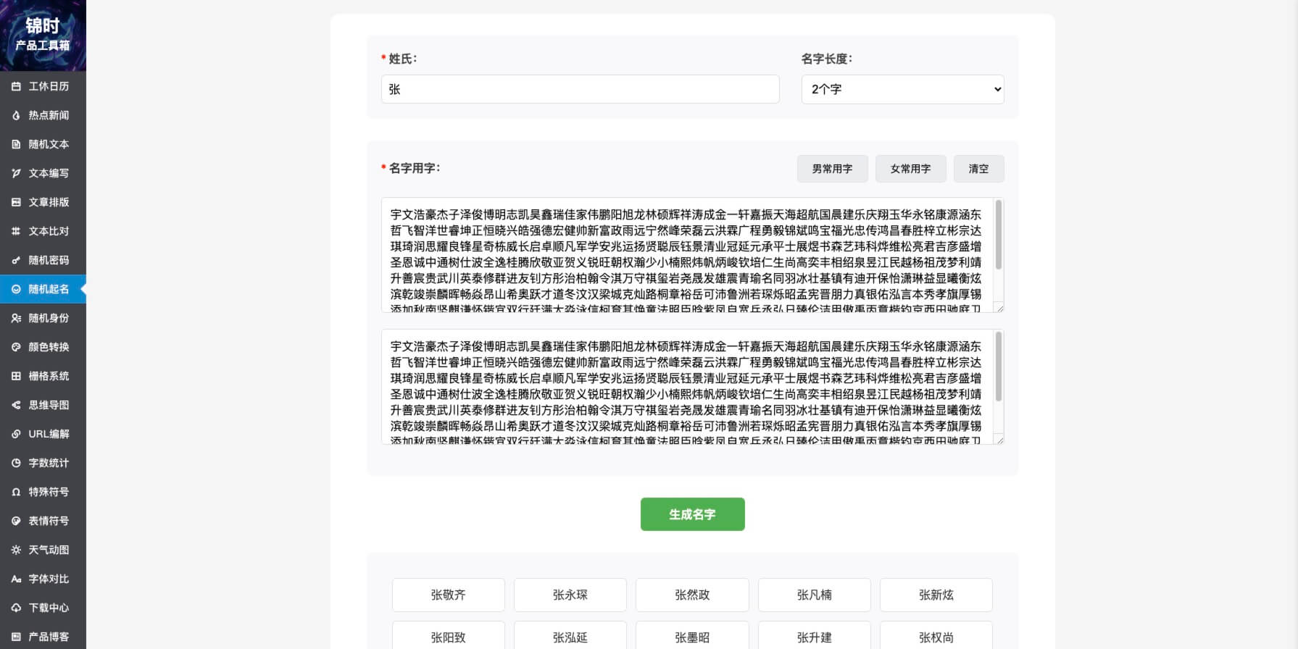Image resolution: width=1298 pixels, height=649 pixels.
Task: Go to 热点新闻 in the sidebar
Action: click(43, 115)
